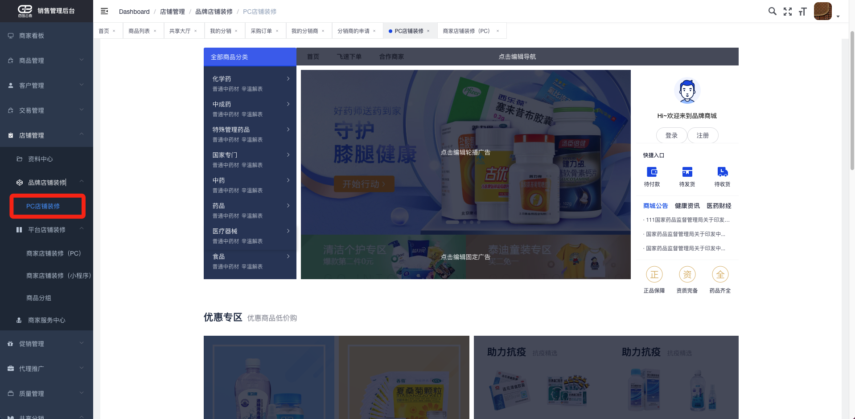Screen dimensions: 855x419
Task: Close the 采购订单 tab
Action: click(x=277, y=31)
